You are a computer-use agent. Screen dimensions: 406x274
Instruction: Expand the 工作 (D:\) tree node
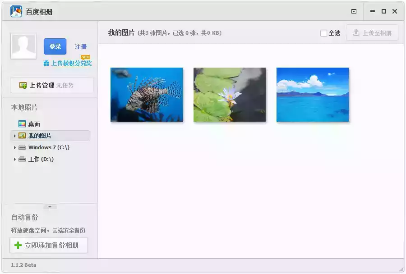[14, 159]
